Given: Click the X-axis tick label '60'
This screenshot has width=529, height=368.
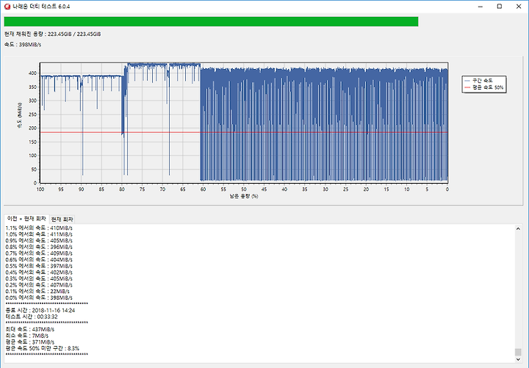Looking at the screenshot, I should tap(203, 190).
